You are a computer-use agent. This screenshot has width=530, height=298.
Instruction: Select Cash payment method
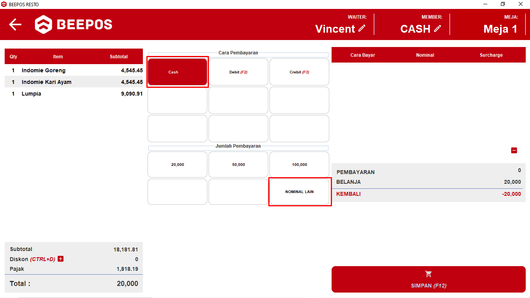pos(177,72)
